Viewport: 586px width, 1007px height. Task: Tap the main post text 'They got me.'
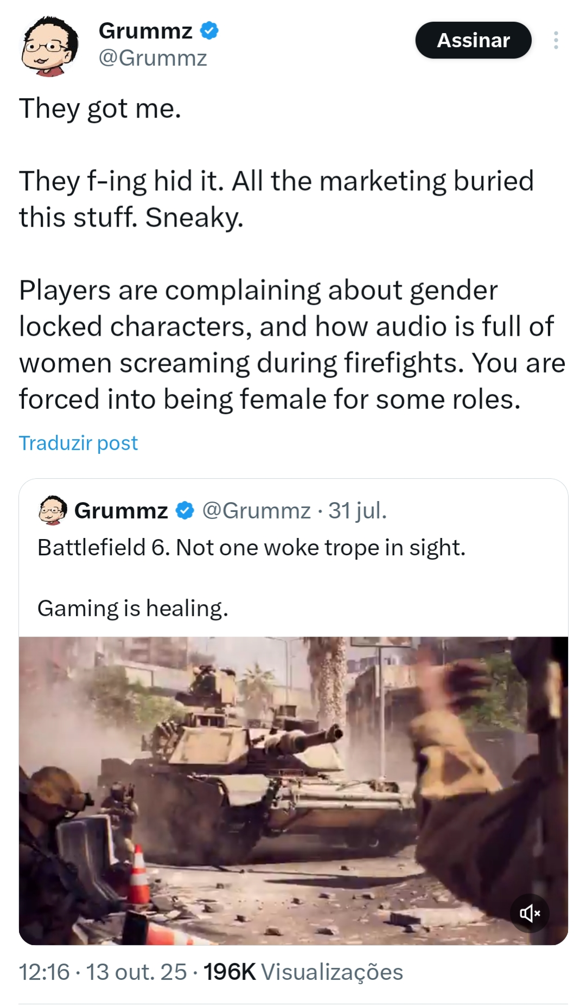tap(100, 108)
